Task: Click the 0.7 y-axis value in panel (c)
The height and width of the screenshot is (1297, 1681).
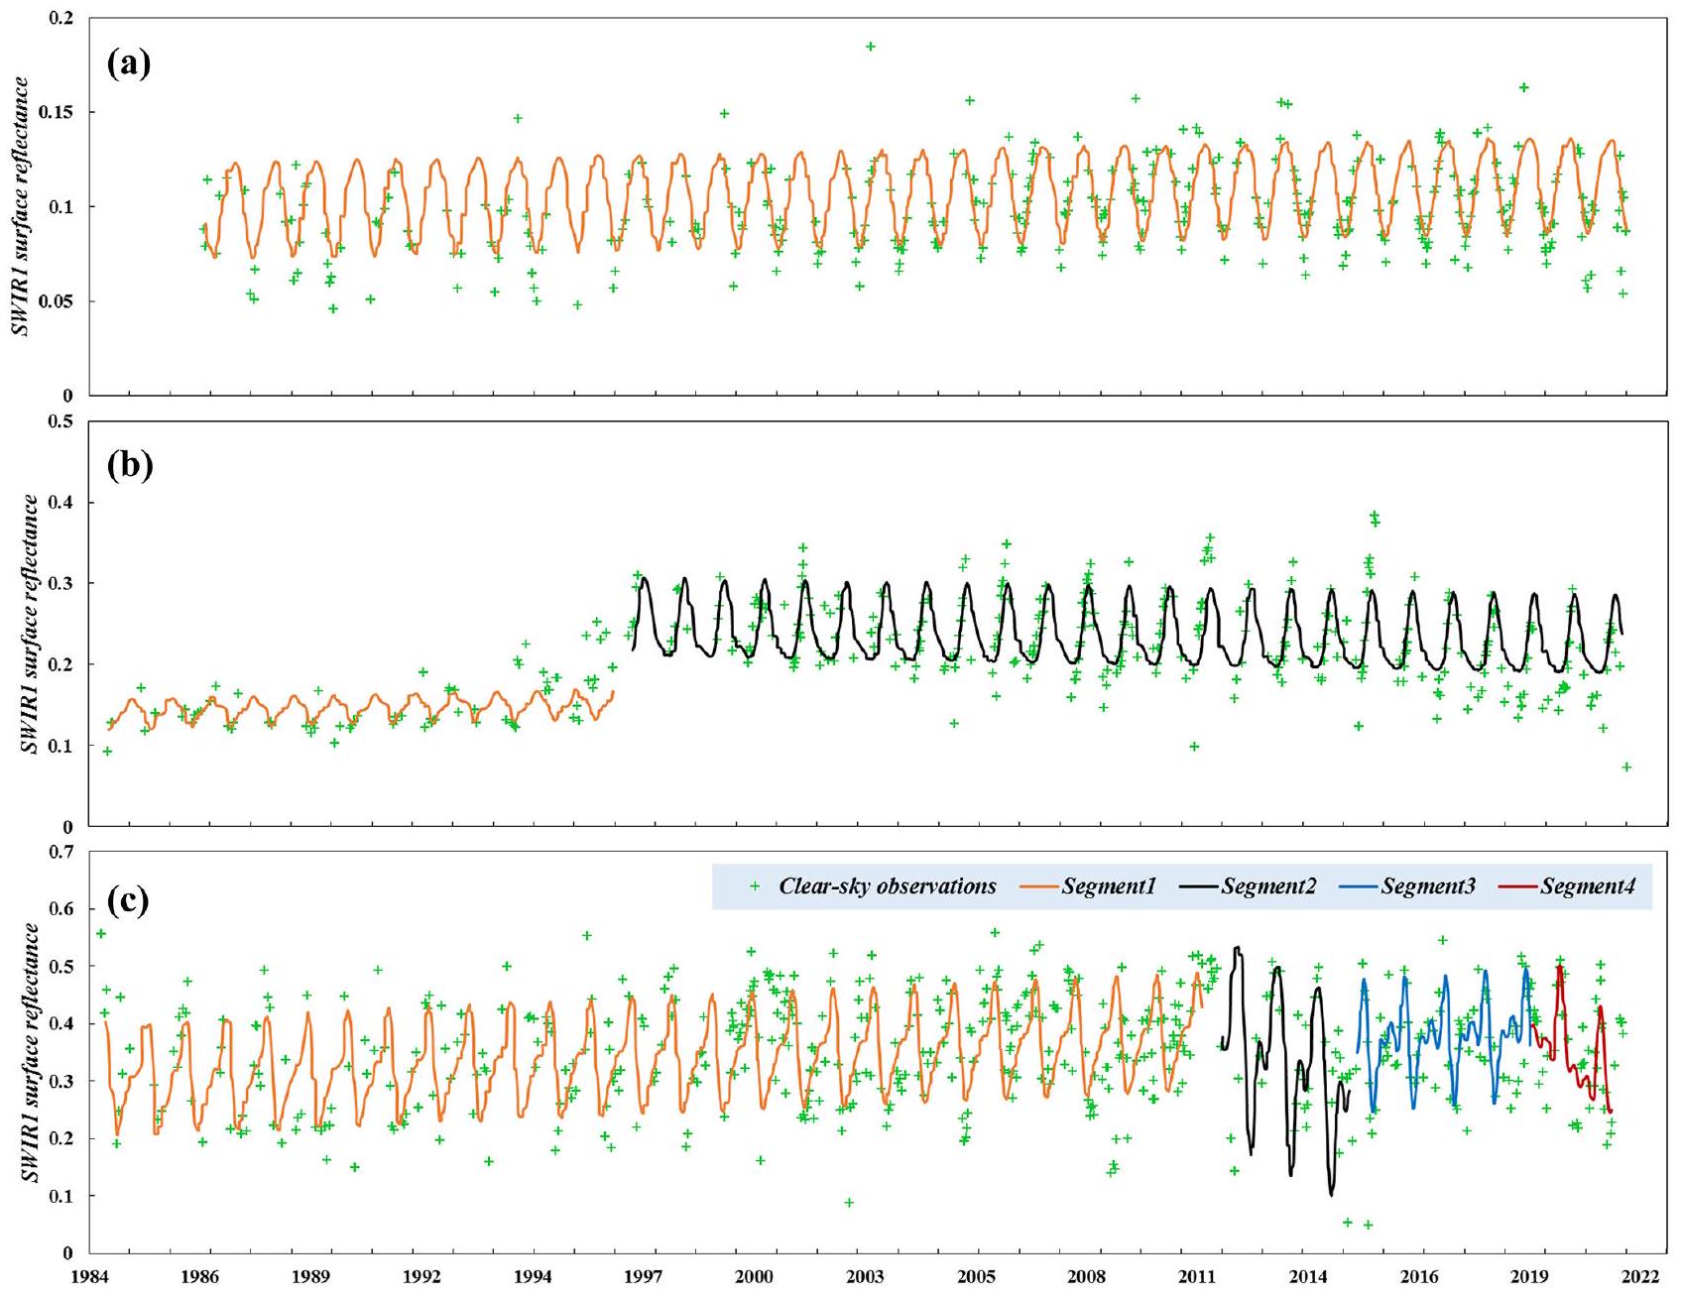Action: 61,851
